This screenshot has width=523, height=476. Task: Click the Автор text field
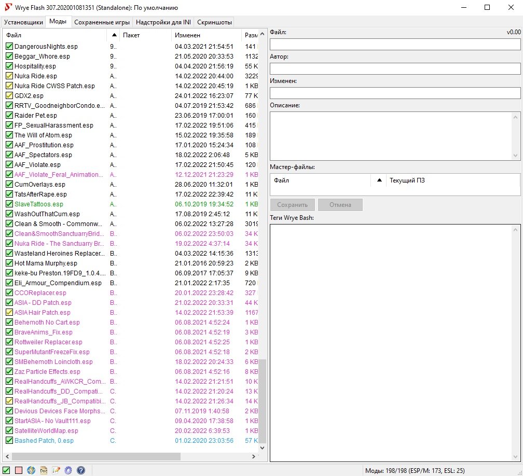pyautogui.click(x=395, y=68)
